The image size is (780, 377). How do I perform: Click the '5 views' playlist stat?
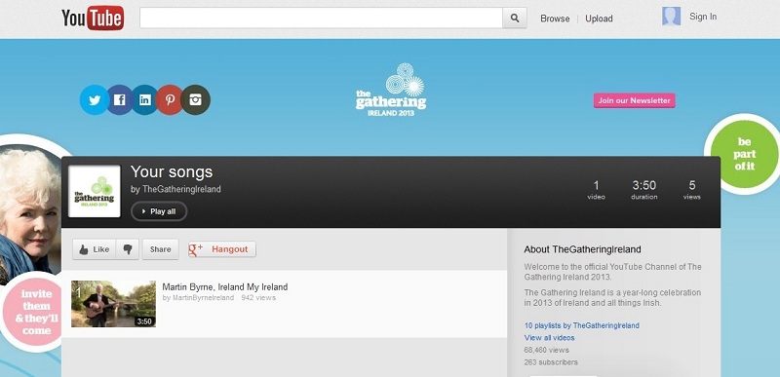click(692, 190)
